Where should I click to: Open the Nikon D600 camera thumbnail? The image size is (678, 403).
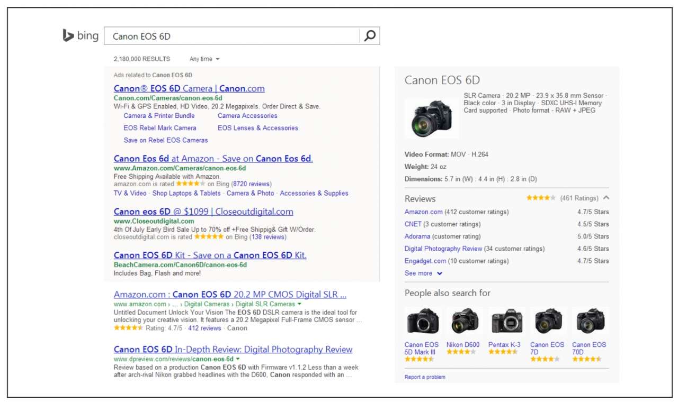pyautogui.click(x=465, y=320)
